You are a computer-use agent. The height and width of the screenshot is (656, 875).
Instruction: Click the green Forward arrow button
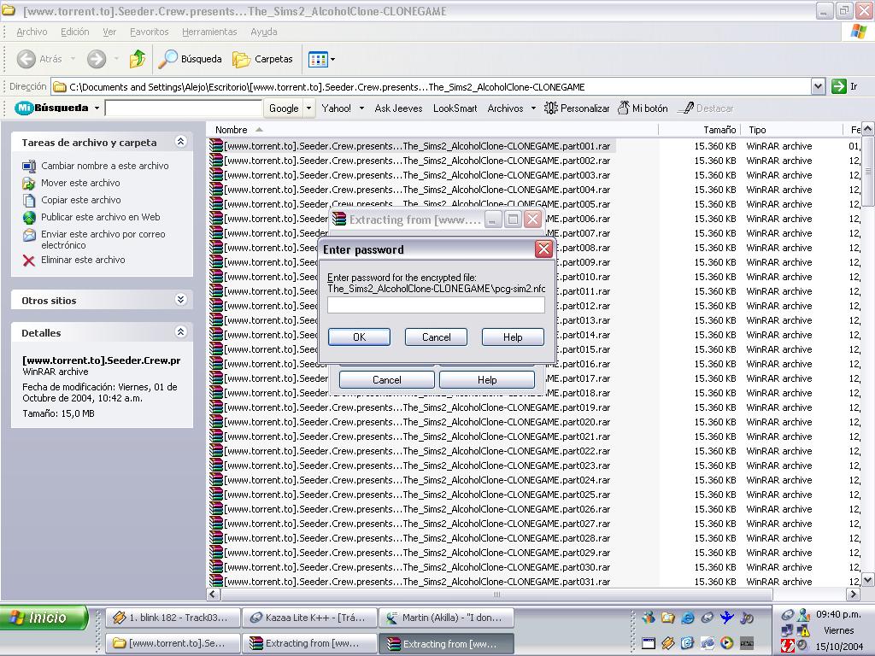click(x=97, y=59)
